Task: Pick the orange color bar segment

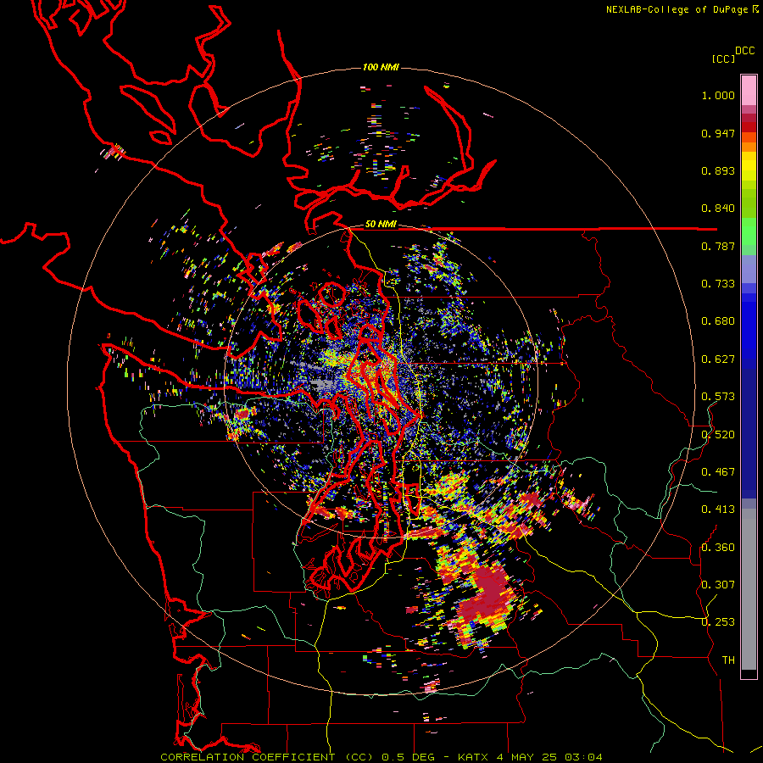Action: tap(749, 142)
